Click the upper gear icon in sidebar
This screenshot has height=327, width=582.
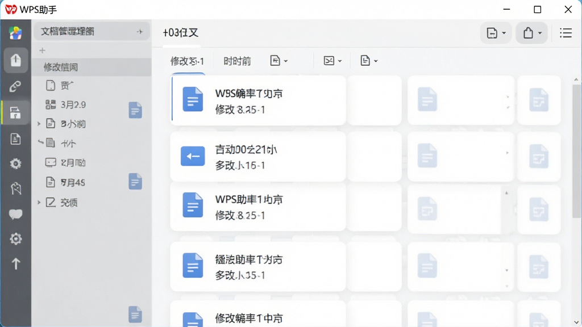[15, 163]
